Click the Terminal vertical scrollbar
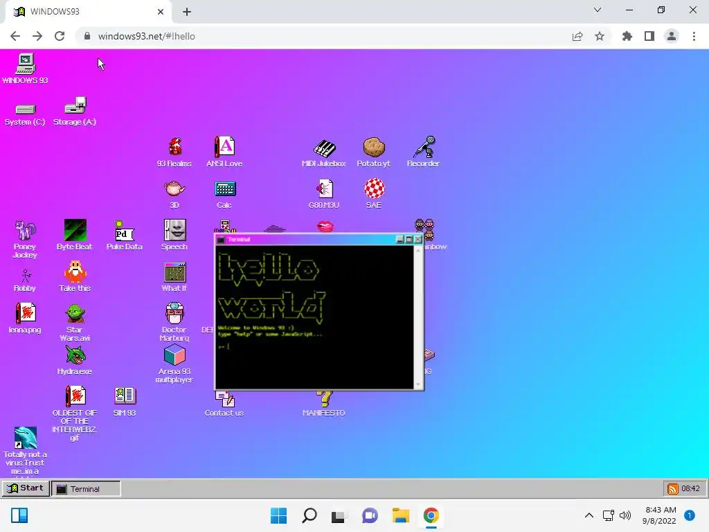The image size is (709, 532). [418, 317]
